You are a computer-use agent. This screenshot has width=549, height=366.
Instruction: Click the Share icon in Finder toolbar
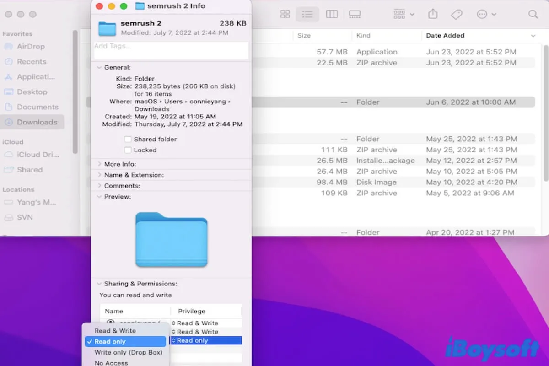pos(433,14)
